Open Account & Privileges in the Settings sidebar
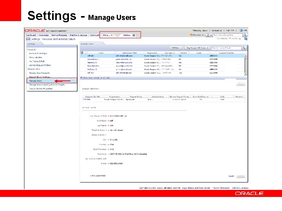The image size is (282, 211). [38, 53]
